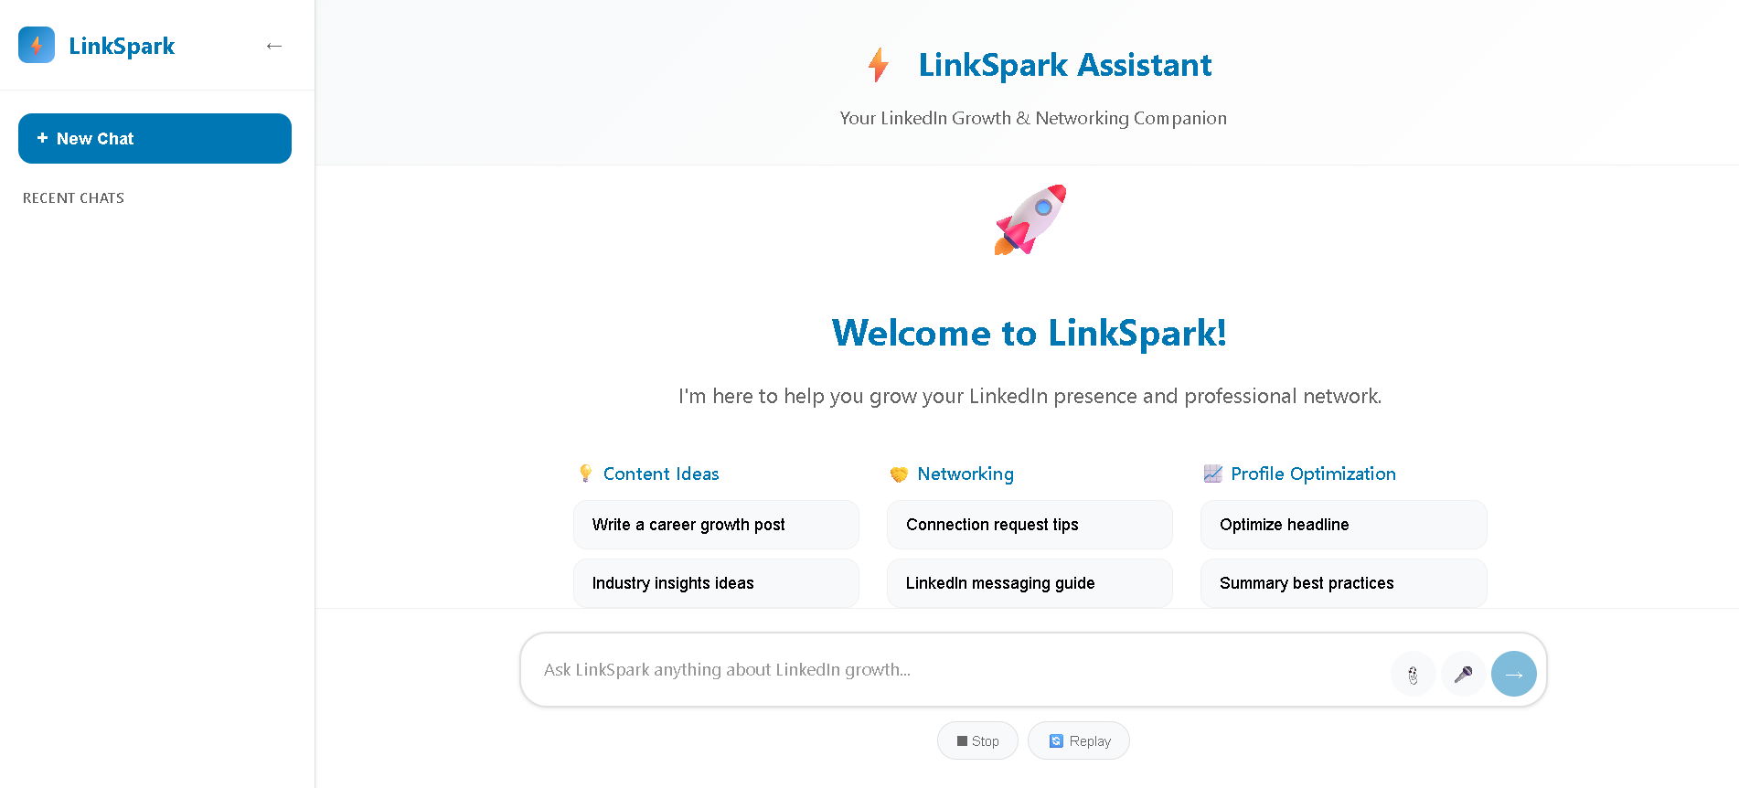The image size is (1739, 788).
Task: Select "Write a career growth post" suggestion
Action: pos(716,525)
